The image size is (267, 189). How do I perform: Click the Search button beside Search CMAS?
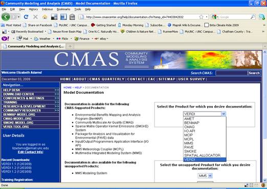pyautogui.click(x=254, y=73)
